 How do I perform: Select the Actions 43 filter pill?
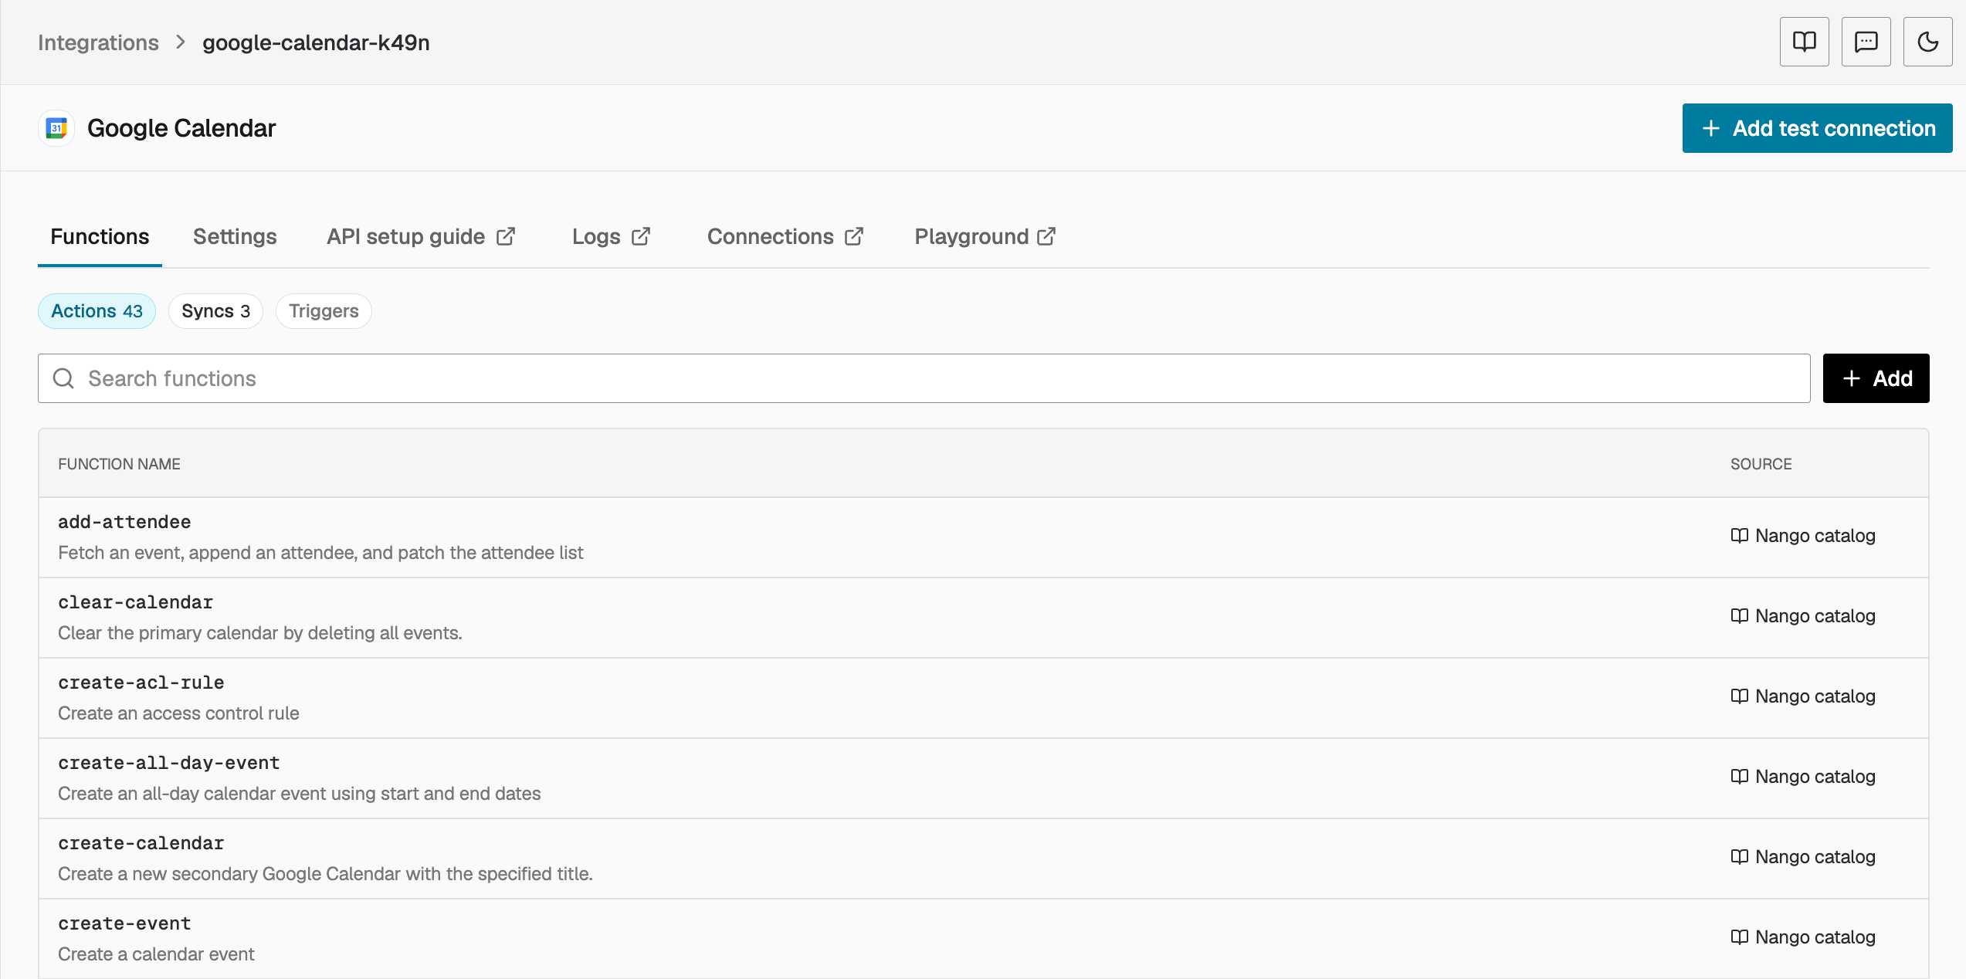[97, 311]
